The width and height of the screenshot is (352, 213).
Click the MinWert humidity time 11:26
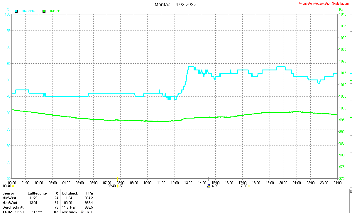coord(33,198)
